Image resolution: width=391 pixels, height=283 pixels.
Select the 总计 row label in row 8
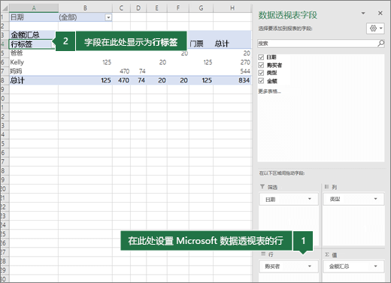point(34,80)
